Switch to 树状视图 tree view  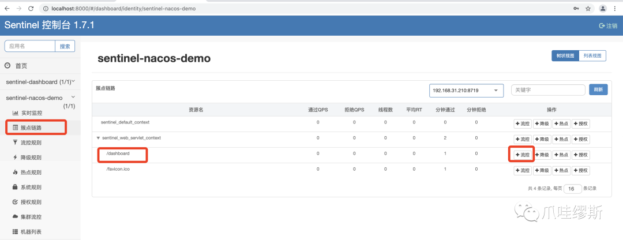pos(565,56)
